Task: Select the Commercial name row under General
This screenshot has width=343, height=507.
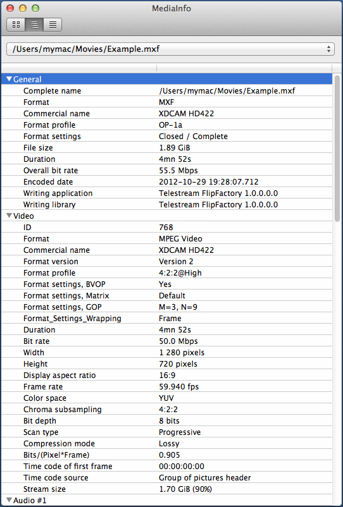Action: point(167,114)
